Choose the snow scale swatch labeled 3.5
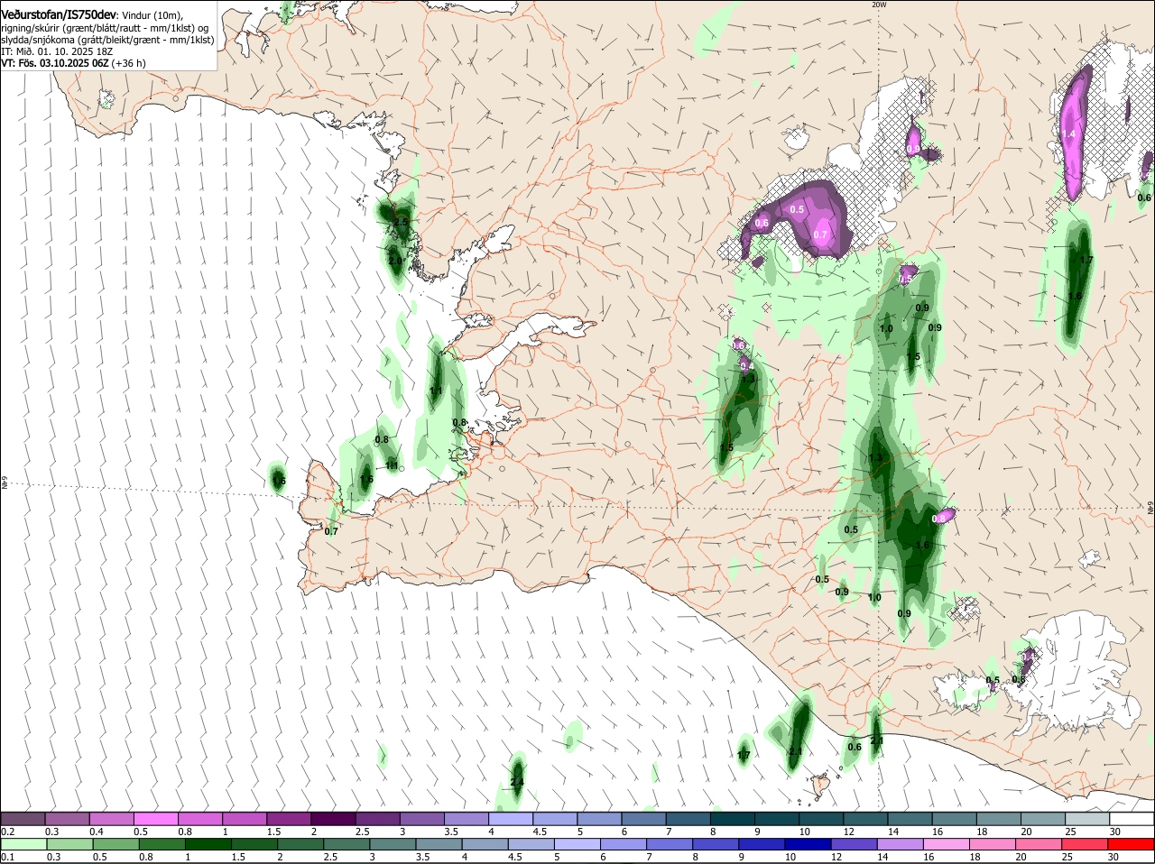 click(x=467, y=818)
